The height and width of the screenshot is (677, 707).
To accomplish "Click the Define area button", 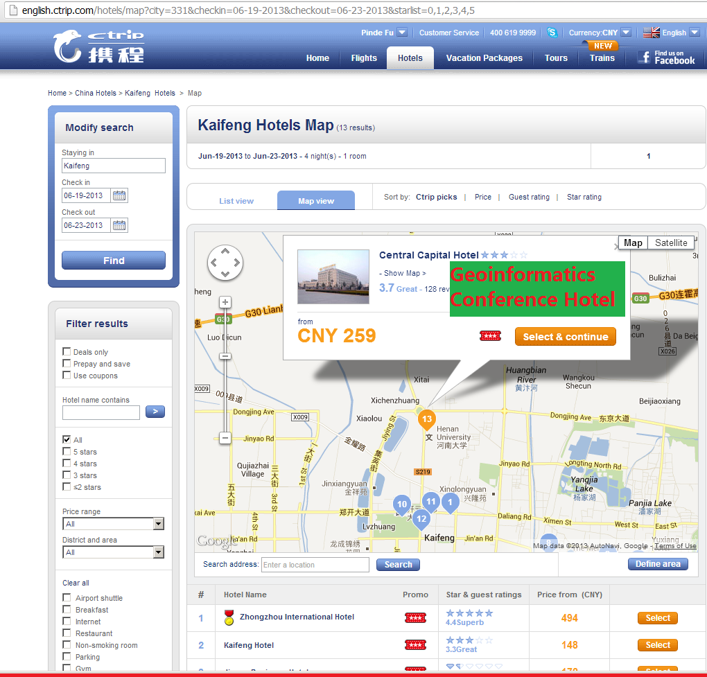I will coord(658,564).
